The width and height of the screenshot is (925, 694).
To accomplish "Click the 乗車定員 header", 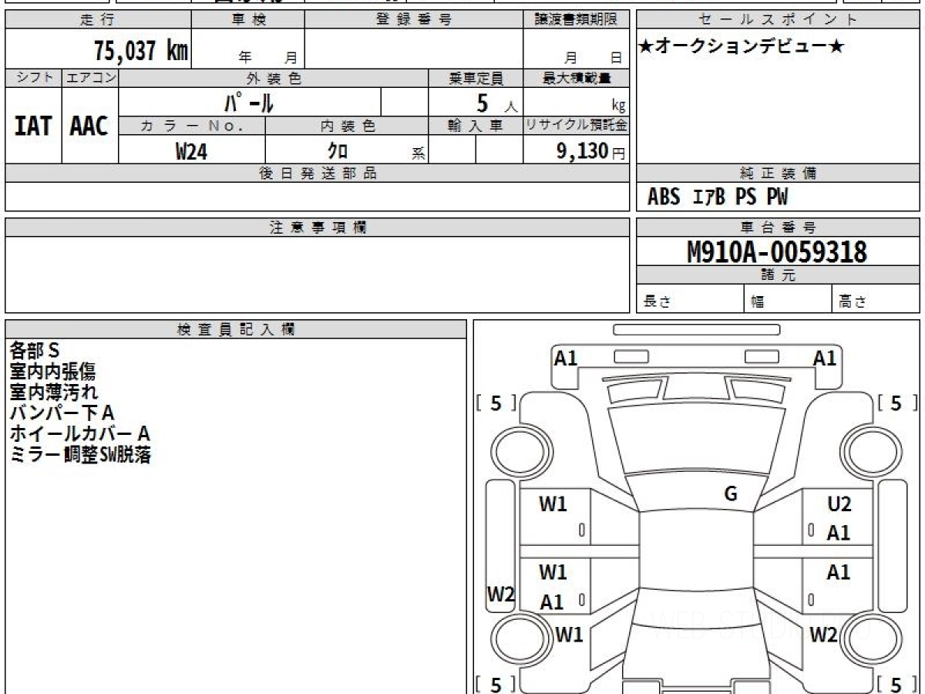I will 476,78.
